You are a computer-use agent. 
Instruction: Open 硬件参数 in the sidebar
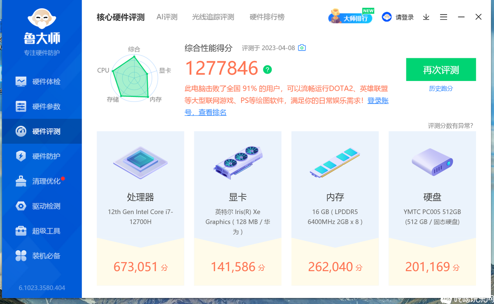click(42, 106)
